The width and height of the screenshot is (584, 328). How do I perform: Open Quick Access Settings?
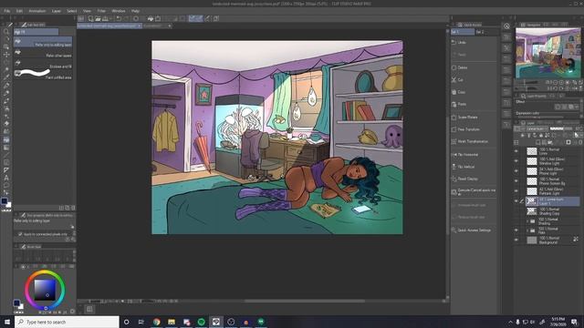coord(474,231)
